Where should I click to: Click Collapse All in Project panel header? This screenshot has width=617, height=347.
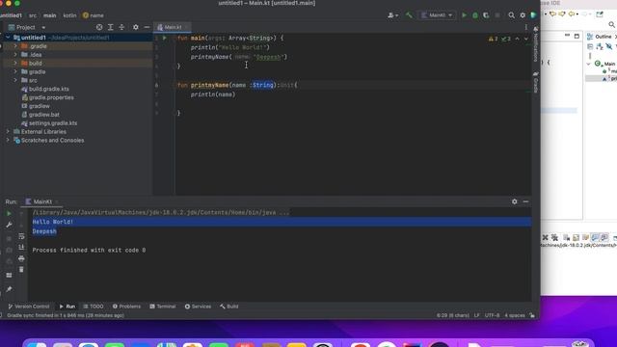tap(121, 27)
